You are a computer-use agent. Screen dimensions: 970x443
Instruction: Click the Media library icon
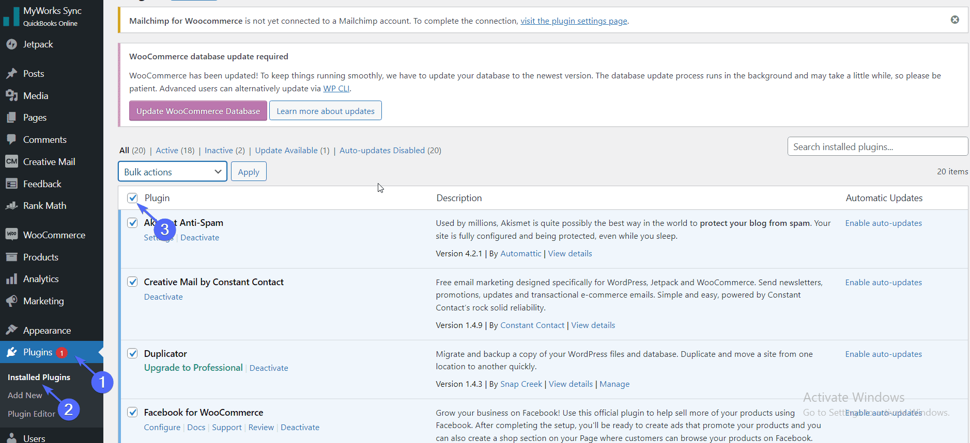coord(11,96)
